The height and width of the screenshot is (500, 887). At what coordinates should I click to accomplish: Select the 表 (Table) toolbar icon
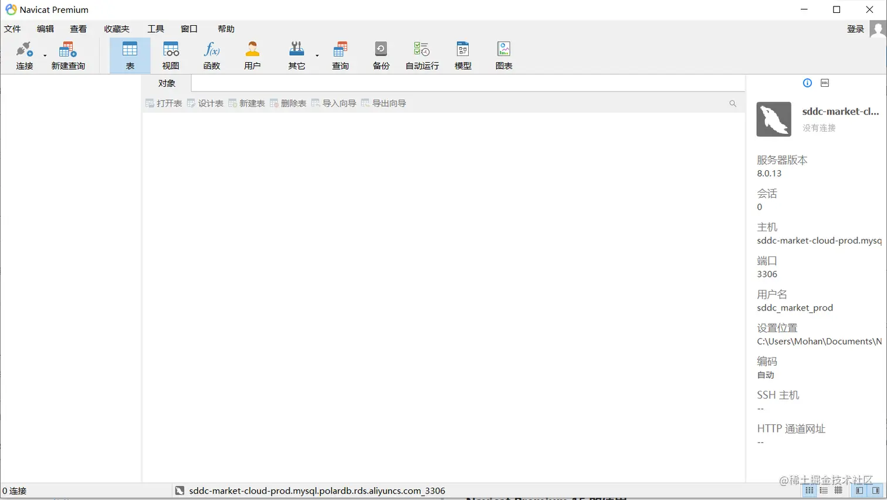tap(130, 56)
